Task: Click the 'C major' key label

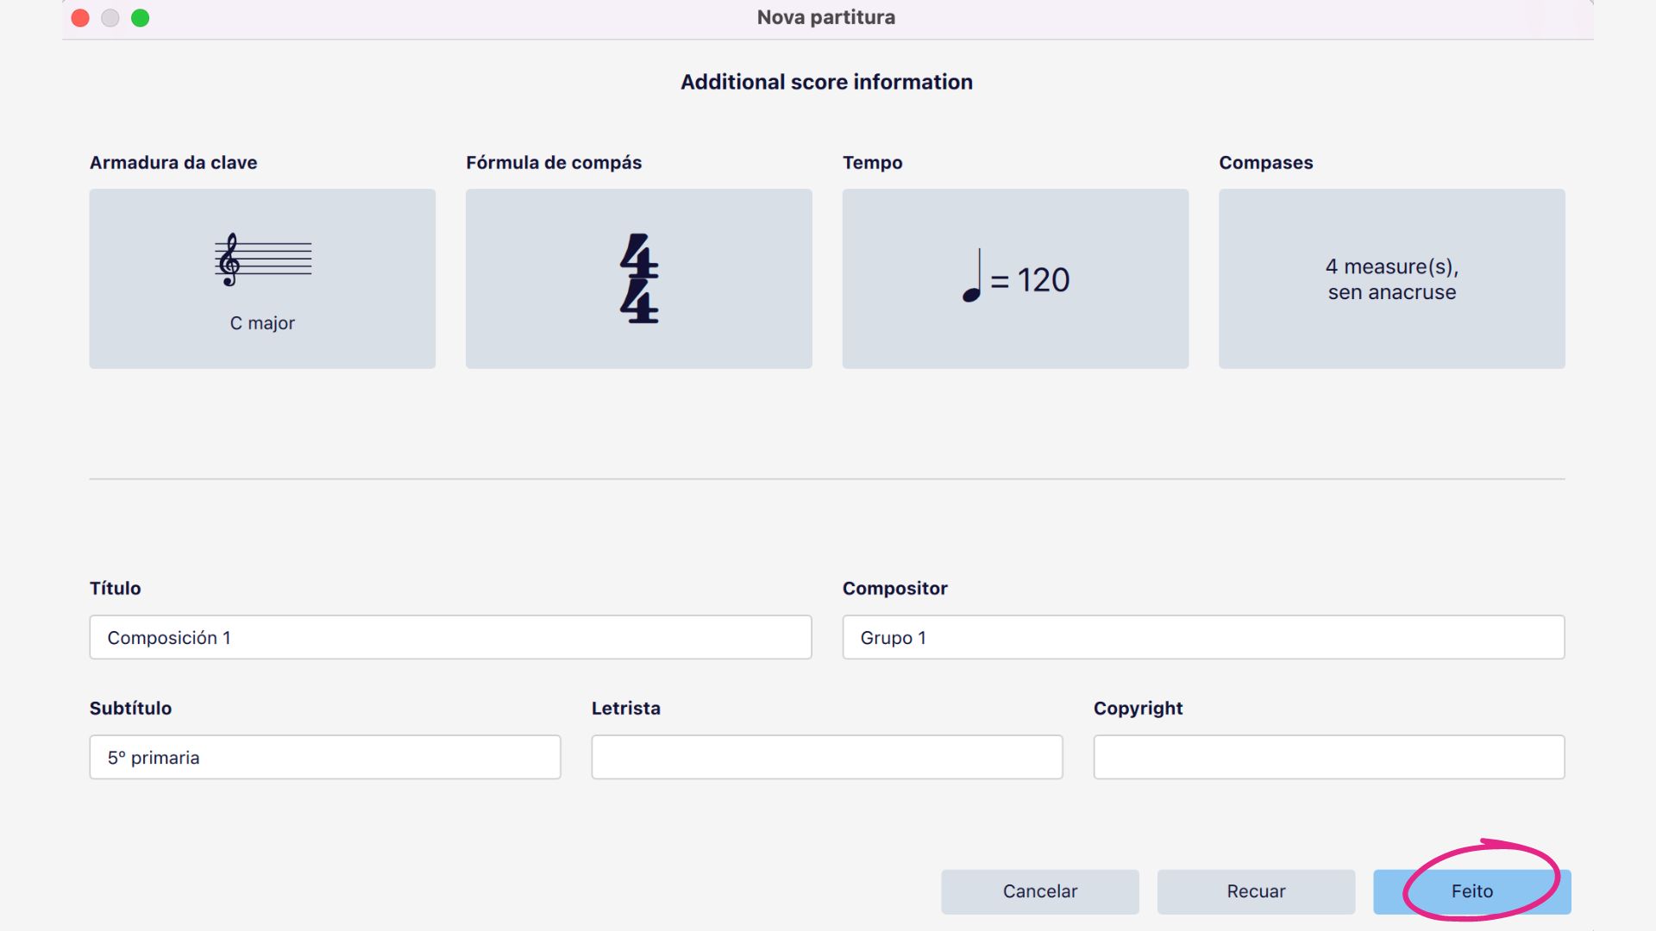Action: click(x=262, y=323)
